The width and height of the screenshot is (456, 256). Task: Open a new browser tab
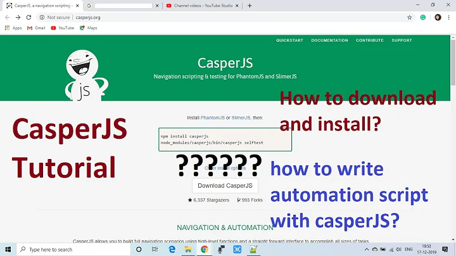pyautogui.click(x=250, y=6)
